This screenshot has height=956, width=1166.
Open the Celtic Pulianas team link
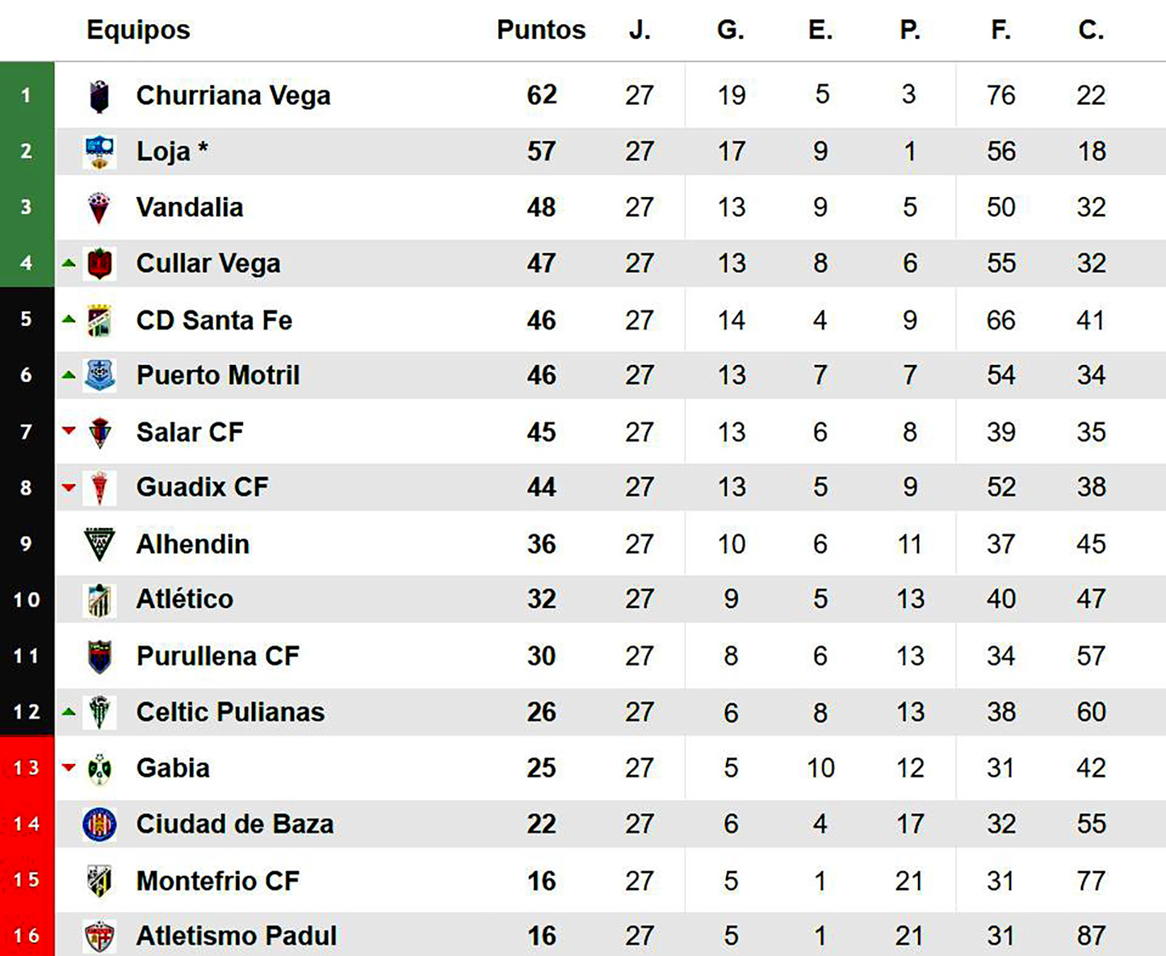click(230, 712)
